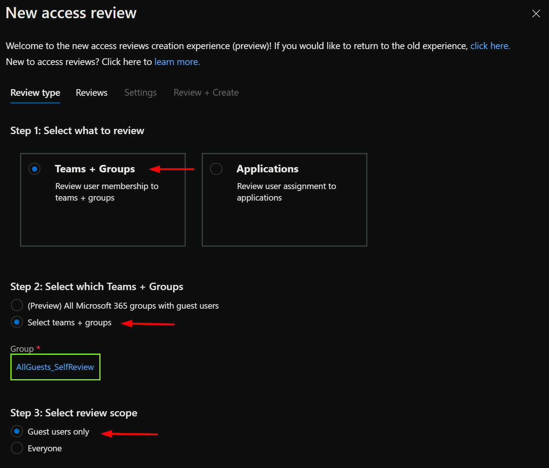The width and height of the screenshot is (549, 468).
Task: Click 'Review user membership to teams + groups' text
Action: tap(106, 192)
